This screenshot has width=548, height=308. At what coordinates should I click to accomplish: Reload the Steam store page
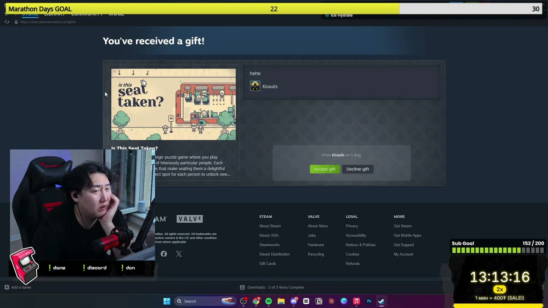click(7, 22)
